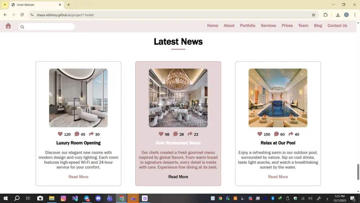Click the browser forward arrow

tap(14, 15)
